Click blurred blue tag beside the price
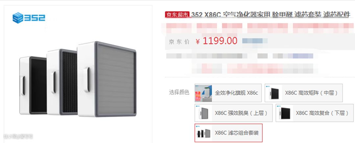This screenshot has height=143, width=355. tap(255, 41)
